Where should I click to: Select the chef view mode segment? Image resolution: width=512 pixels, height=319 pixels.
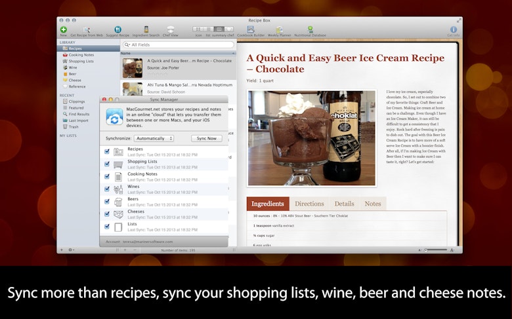pos(229,29)
